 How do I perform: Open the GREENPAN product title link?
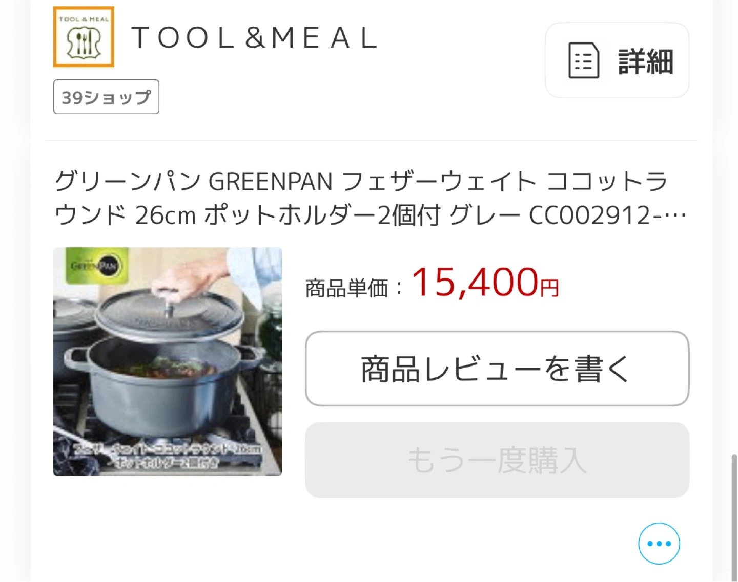(370, 198)
